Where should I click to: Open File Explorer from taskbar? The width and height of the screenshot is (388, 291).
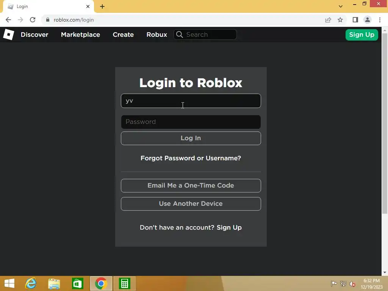[x=54, y=283]
